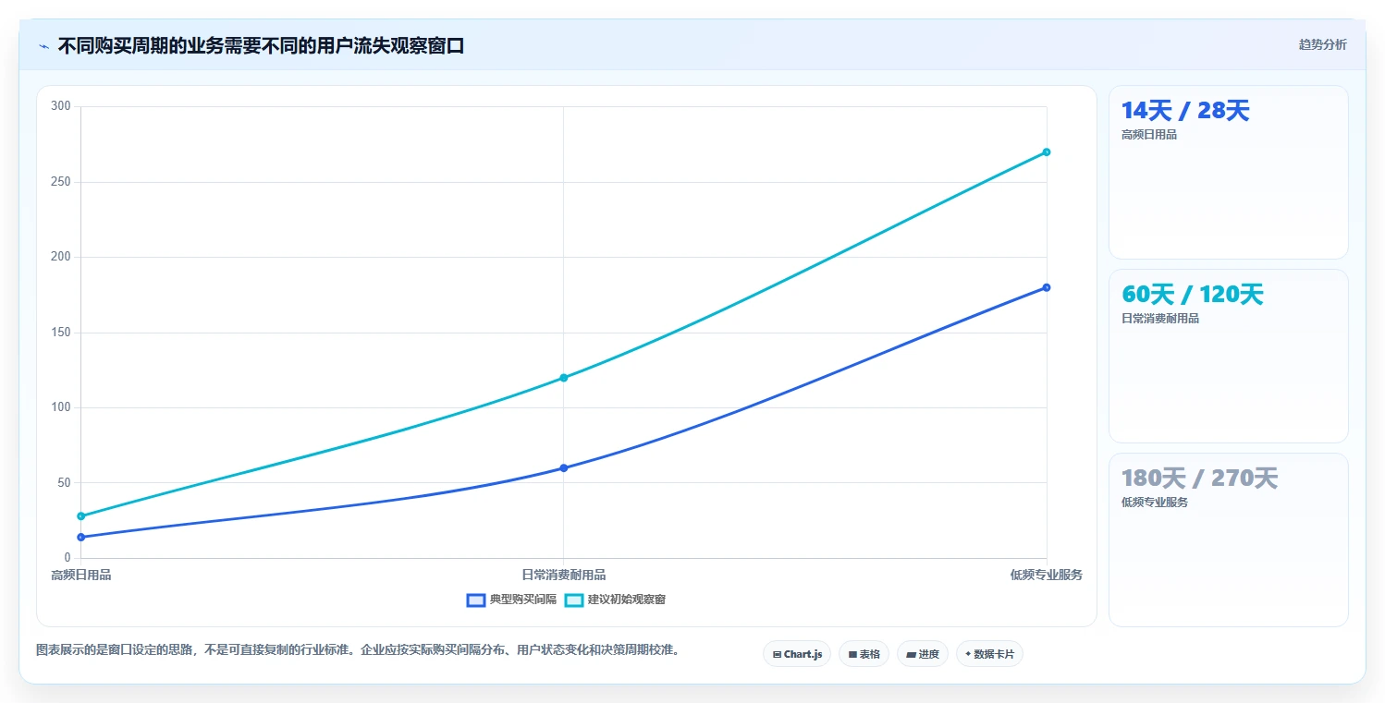Click the 低频专业服务 card label
The image size is (1385, 703).
1154,503
